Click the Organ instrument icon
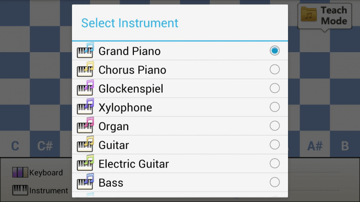Viewport: 360px width, 202px height. point(85,126)
